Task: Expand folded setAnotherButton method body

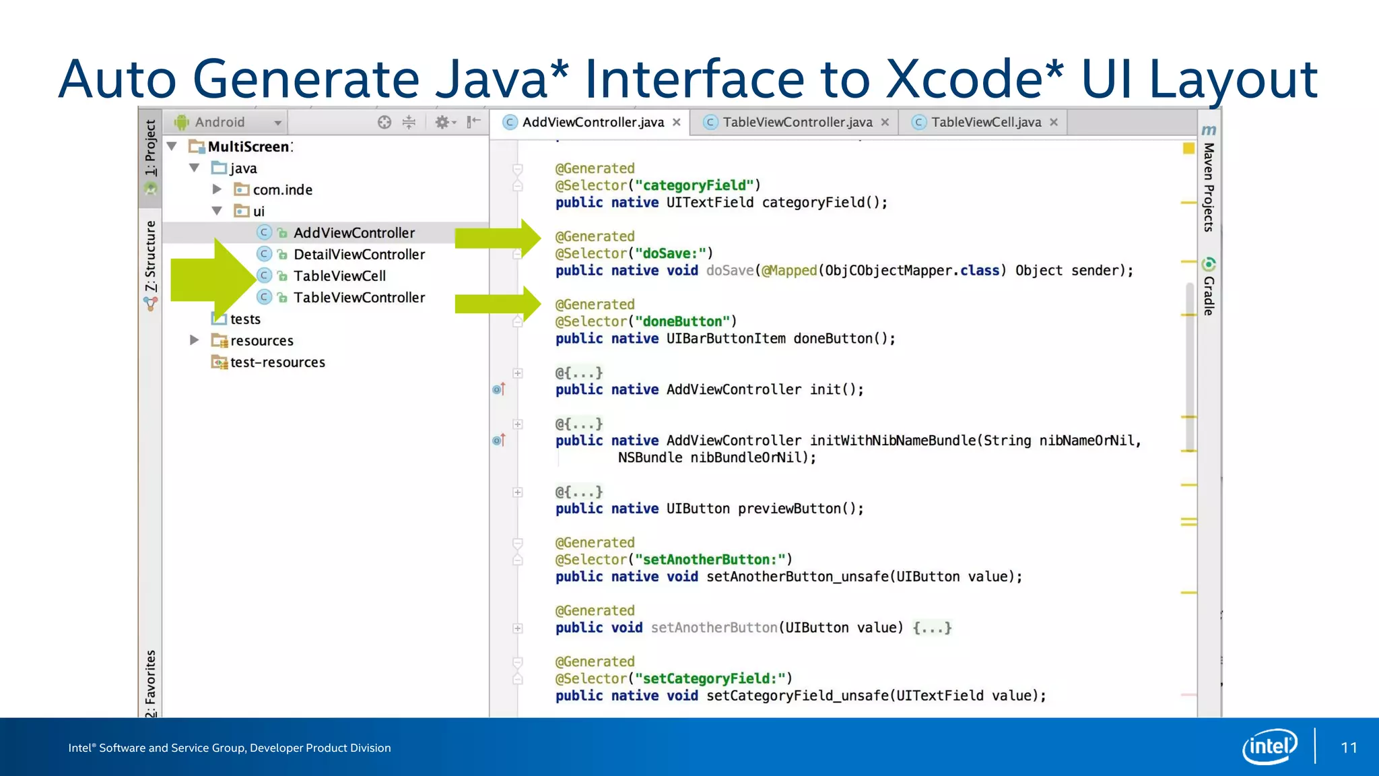Action: 518,628
